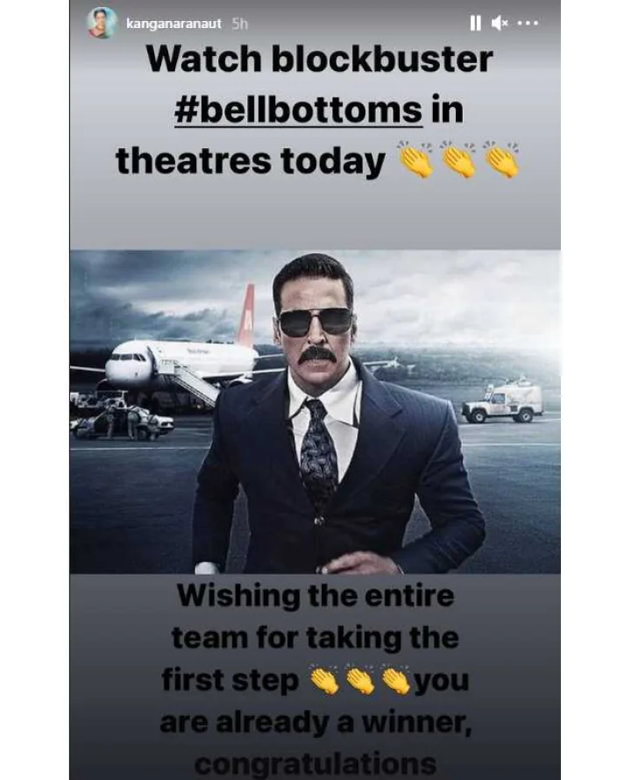631x780 pixels.
Task: Click the clapping emoji just before 'you'
Action: coord(396,679)
